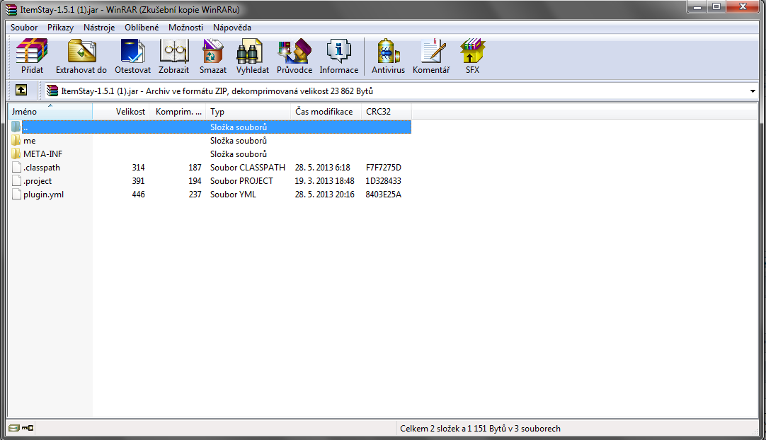766x440 pixels.
Task: Expand the address bar path dropdown arrow
Action: (753, 91)
